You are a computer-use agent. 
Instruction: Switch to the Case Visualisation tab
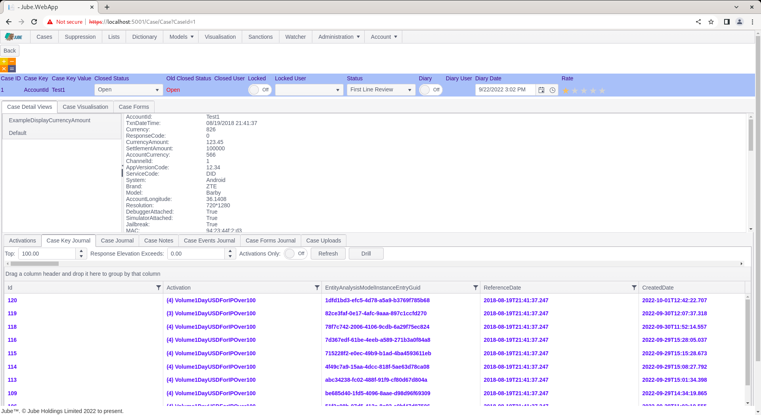coord(85,107)
